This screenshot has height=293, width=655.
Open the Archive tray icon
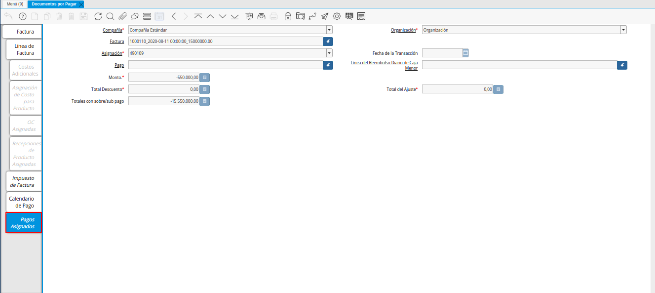point(261,16)
